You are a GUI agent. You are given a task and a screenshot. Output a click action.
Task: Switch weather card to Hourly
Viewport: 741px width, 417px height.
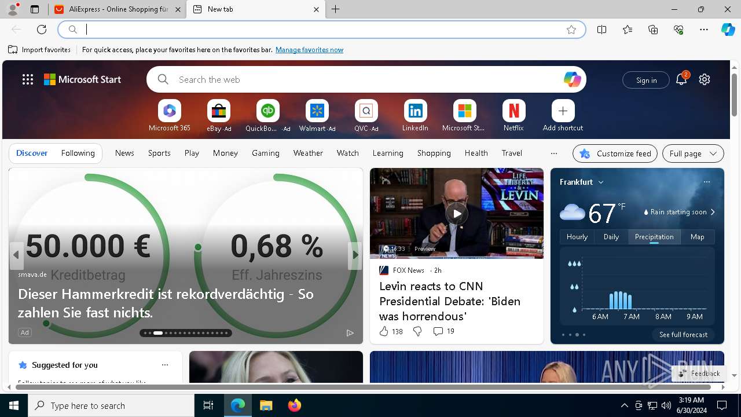pos(577,237)
